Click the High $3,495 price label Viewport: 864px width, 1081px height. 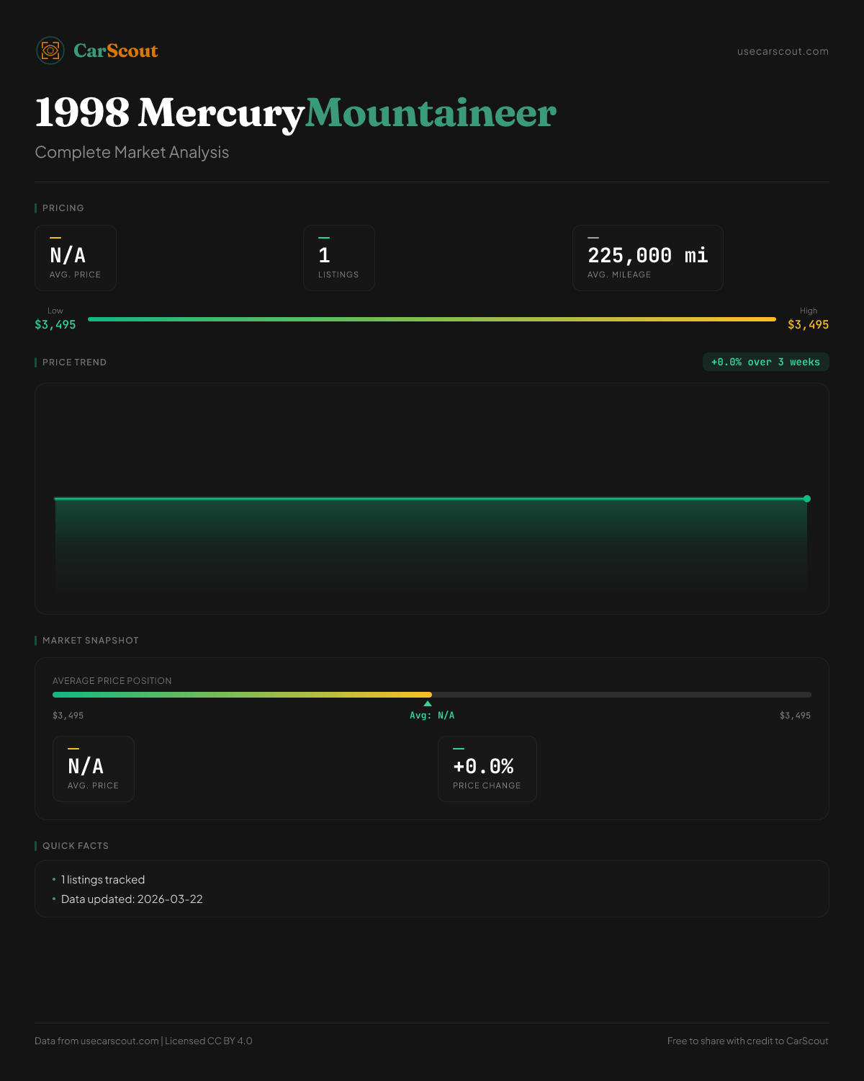(808, 324)
